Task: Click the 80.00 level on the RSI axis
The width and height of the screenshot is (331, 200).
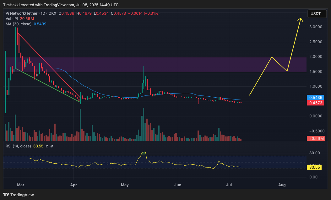Action: tap(315, 153)
